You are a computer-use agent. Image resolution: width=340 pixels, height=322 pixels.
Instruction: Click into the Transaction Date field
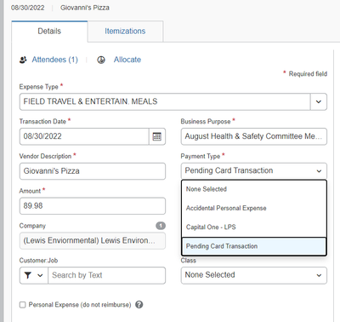pyautogui.click(x=84, y=136)
